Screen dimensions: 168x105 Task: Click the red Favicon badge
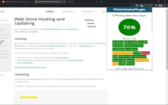point(145,53)
